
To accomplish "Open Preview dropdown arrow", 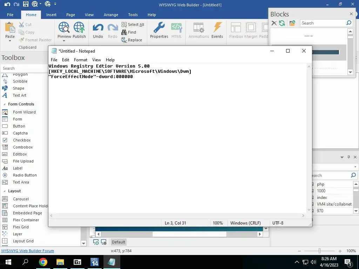I will [x=64, y=41].
